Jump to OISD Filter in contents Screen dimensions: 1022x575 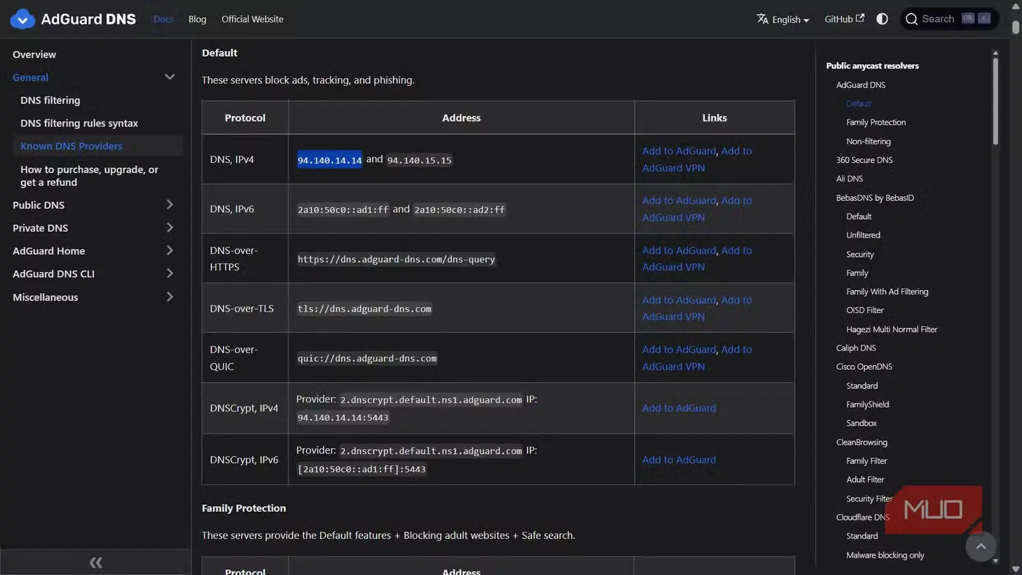[865, 310]
